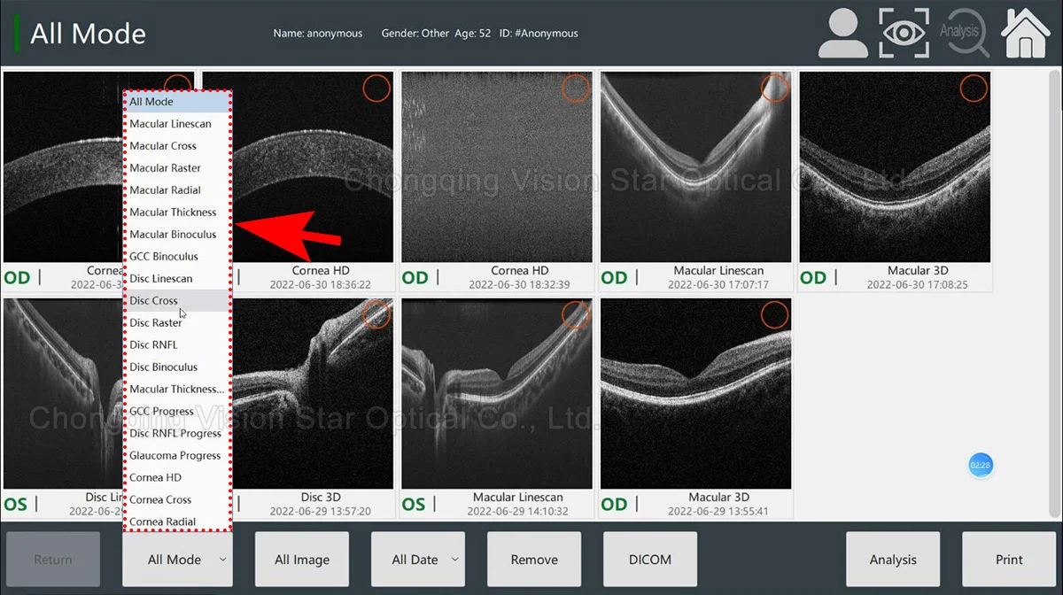Return home using the Home icon
The width and height of the screenshot is (1063, 595).
(x=1025, y=33)
